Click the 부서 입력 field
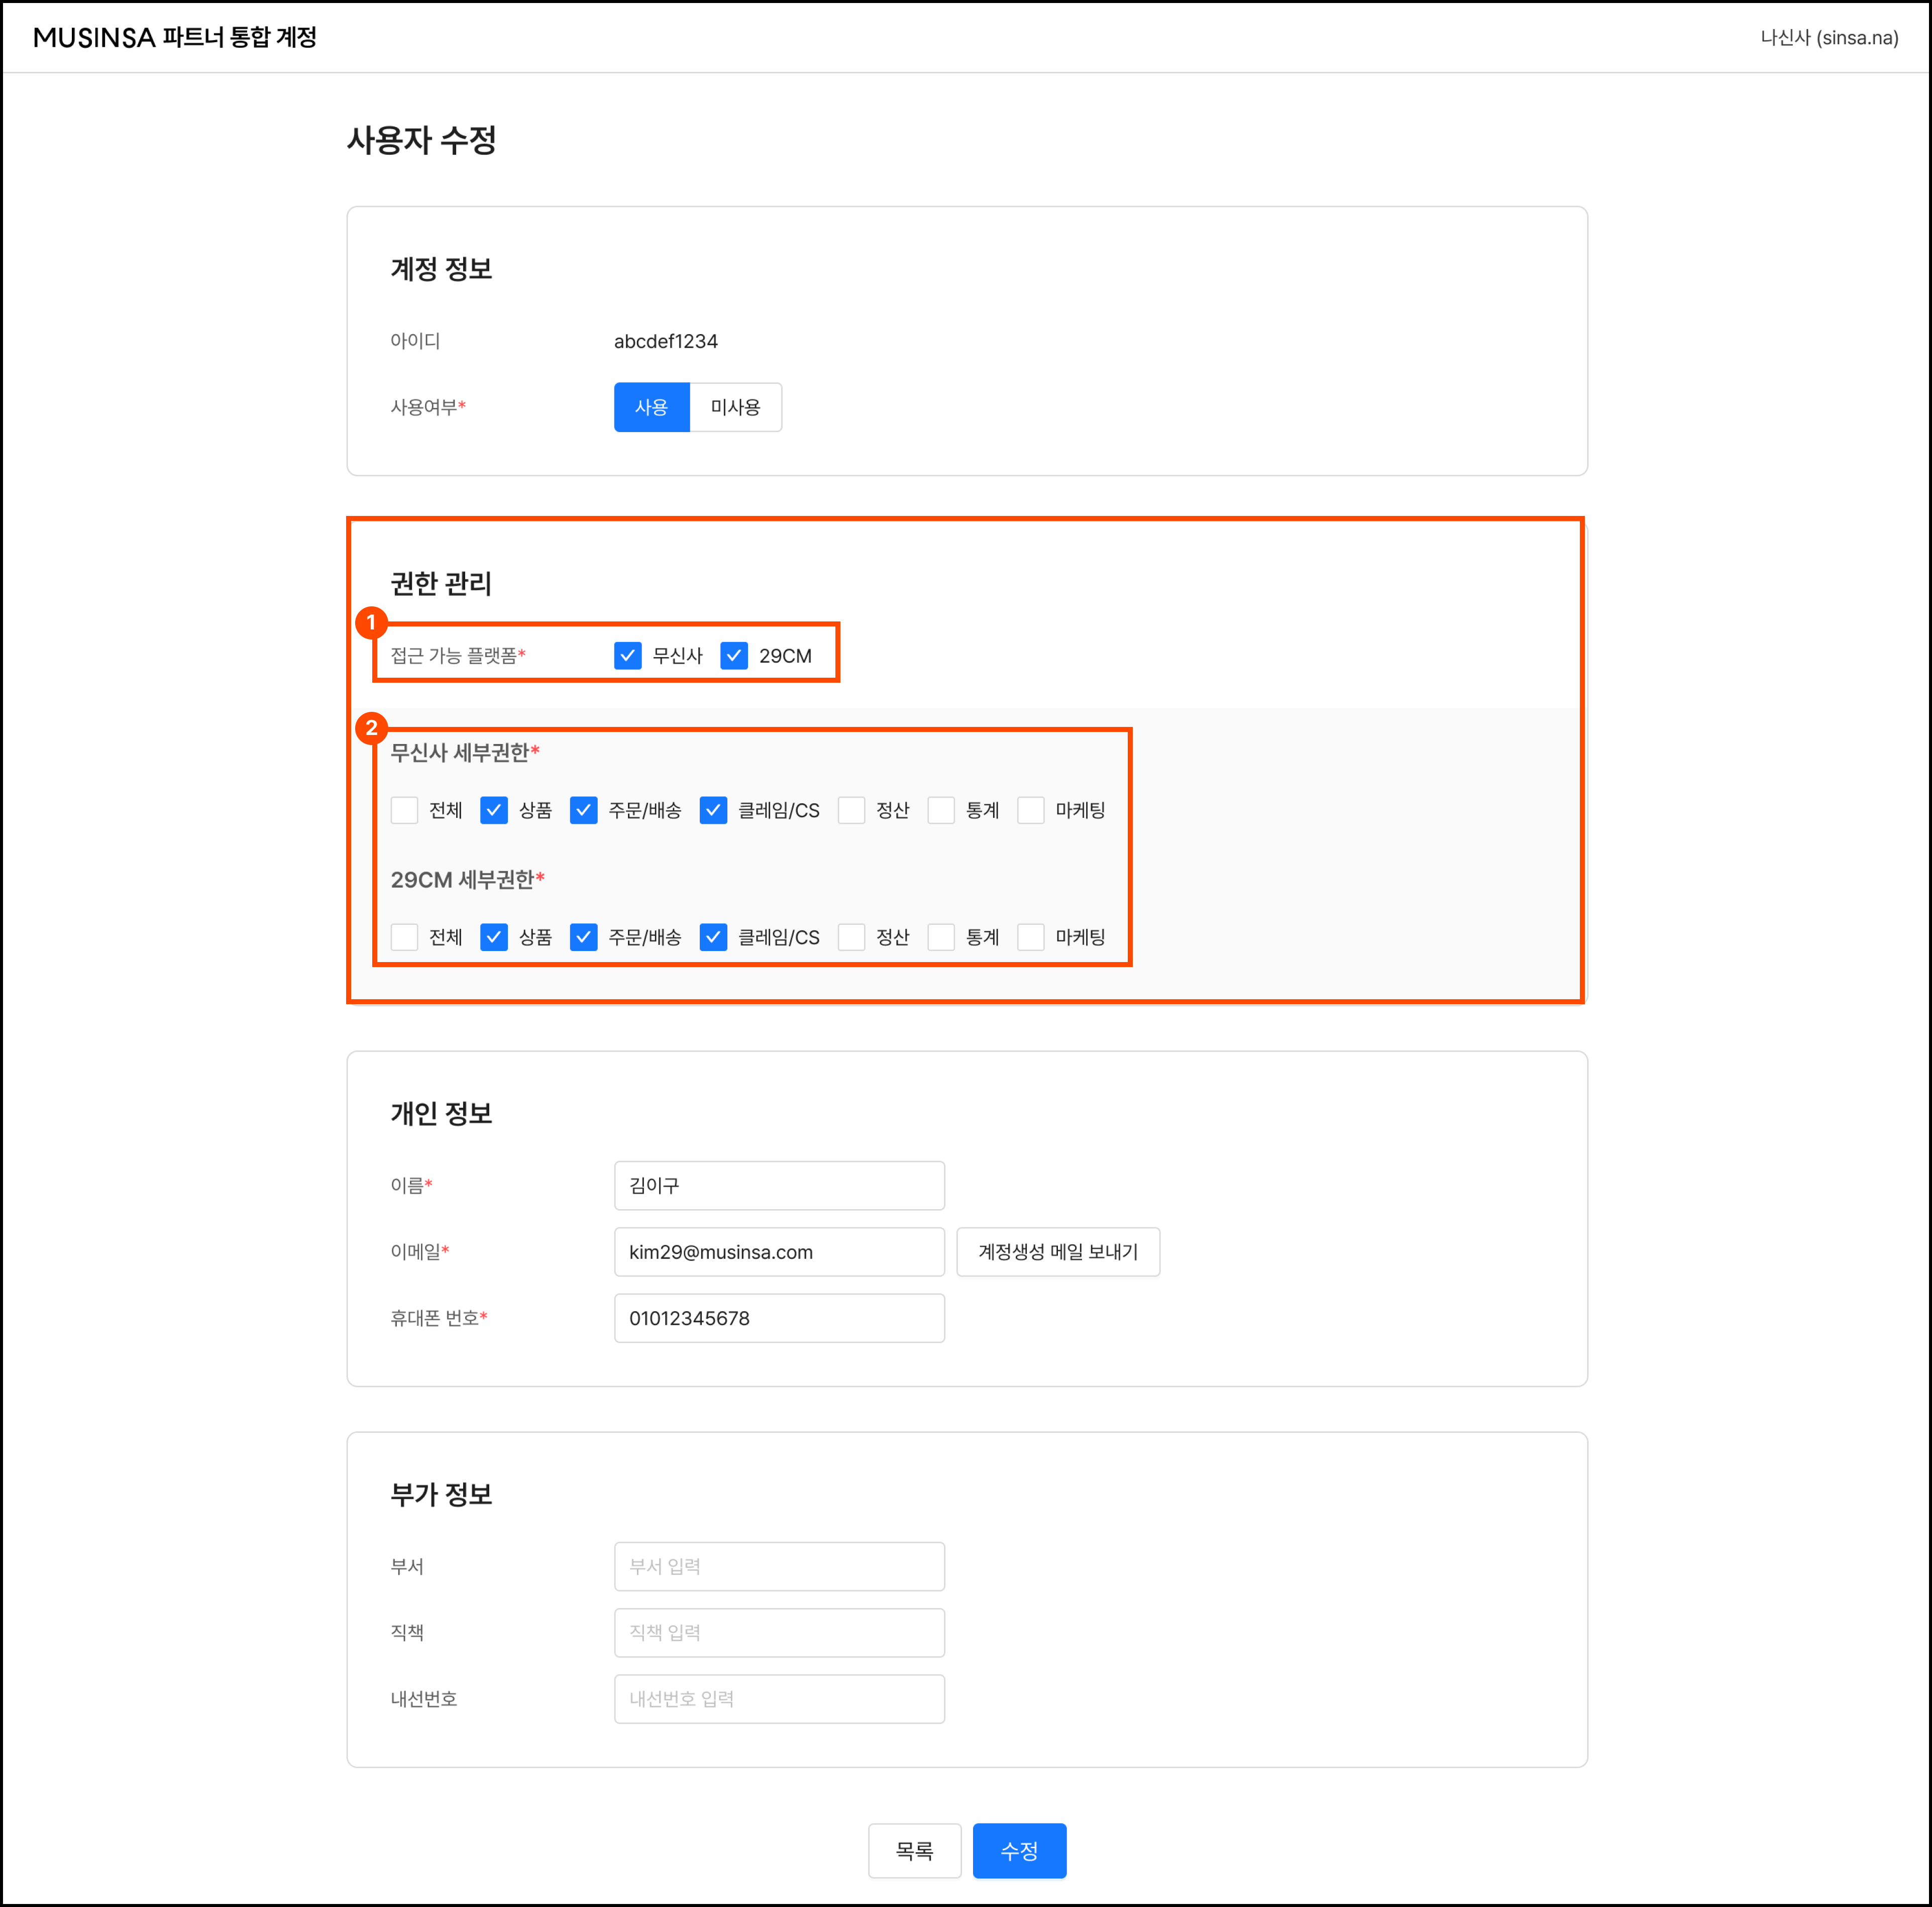 click(x=779, y=1566)
